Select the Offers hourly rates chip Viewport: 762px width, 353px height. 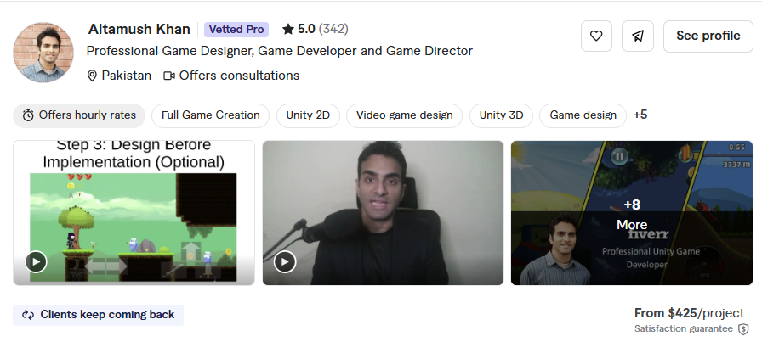click(x=79, y=115)
